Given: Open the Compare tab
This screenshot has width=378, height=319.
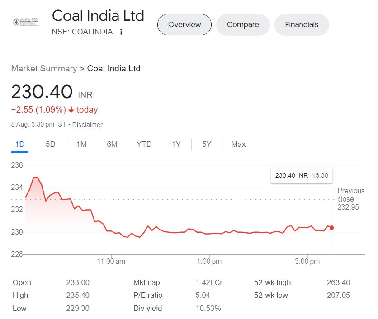Looking at the screenshot, I should [x=243, y=25].
